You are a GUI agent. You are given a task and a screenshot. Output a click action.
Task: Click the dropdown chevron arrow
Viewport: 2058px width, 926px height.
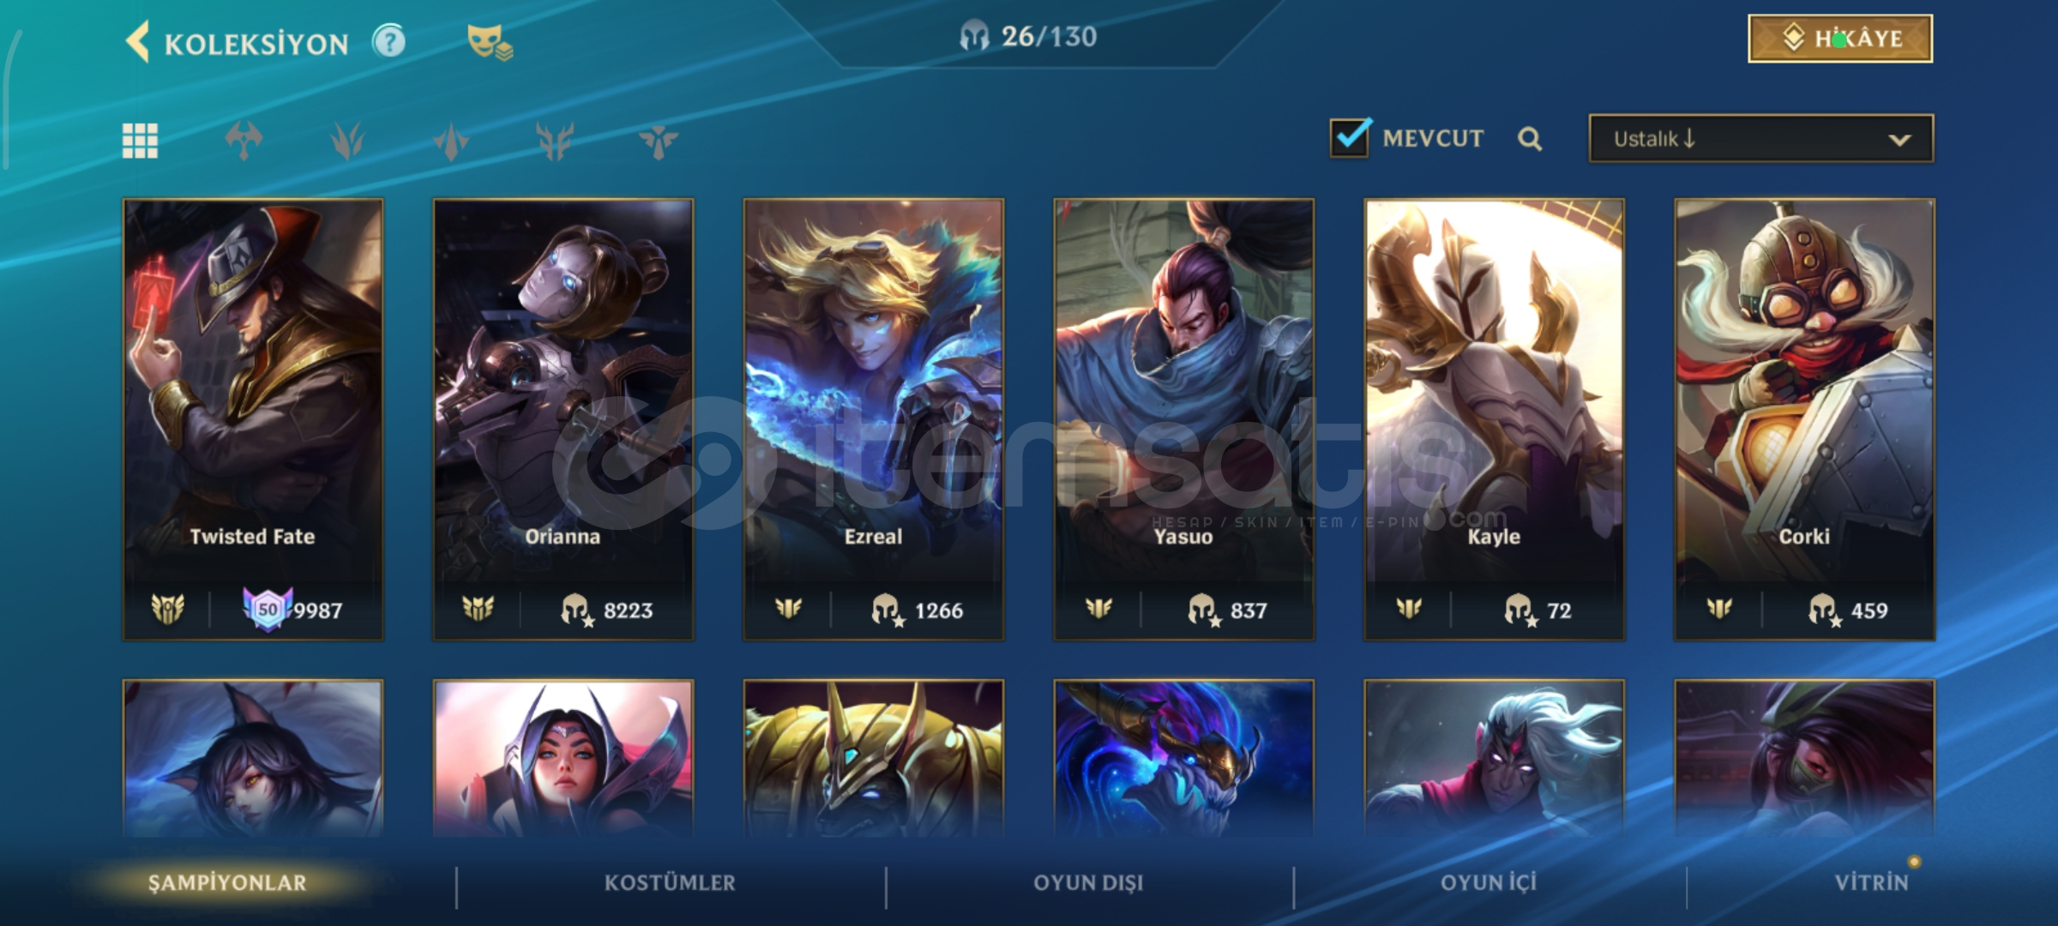pyautogui.click(x=1899, y=140)
